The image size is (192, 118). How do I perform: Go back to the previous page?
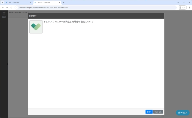pyautogui.click(x=3, y=7)
